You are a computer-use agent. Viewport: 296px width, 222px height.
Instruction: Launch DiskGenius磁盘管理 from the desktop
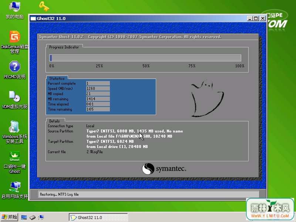point(14,42)
